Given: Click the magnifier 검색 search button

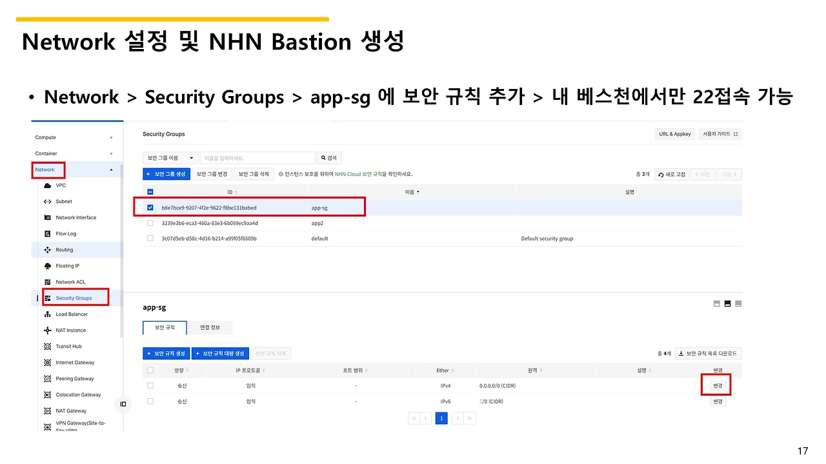Looking at the screenshot, I should click(x=328, y=158).
